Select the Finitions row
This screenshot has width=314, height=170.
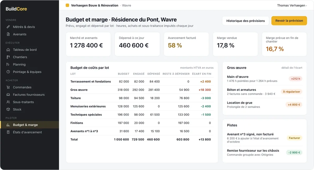tap(142, 123)
